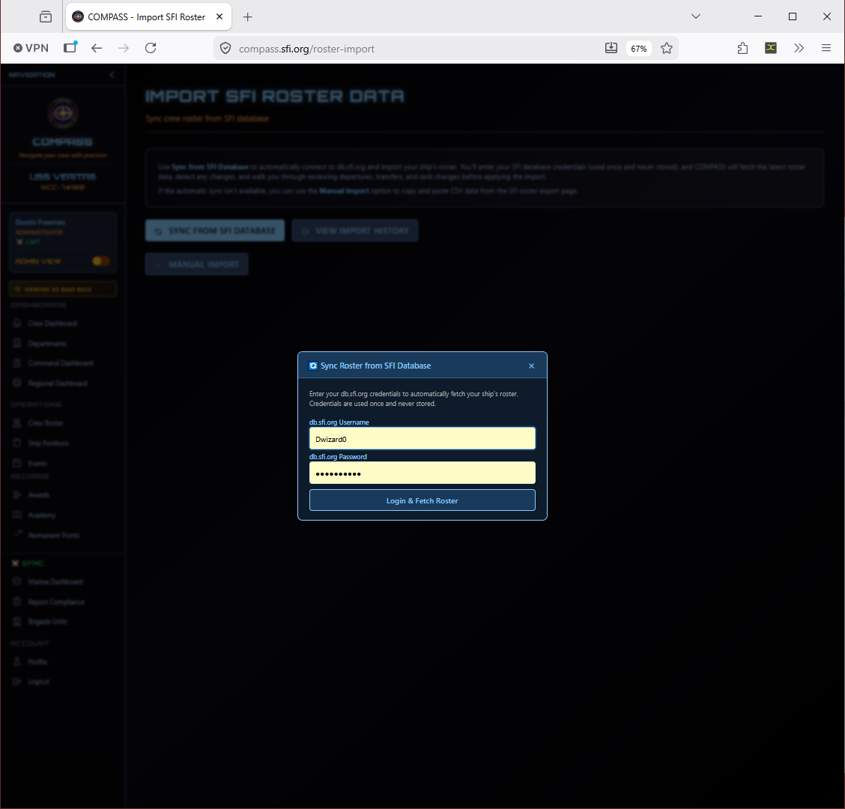Image resolution: width=845 pixels, height=809 pixels.
Task: Open Report Compliance in sidebar
Action: 56,602
